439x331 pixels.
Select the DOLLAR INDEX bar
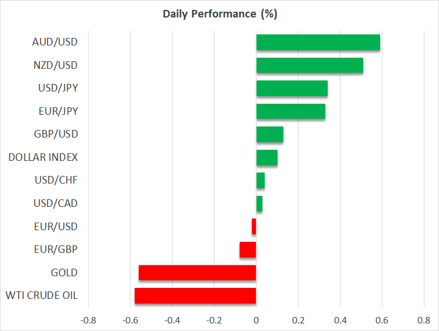pos(266,157)
